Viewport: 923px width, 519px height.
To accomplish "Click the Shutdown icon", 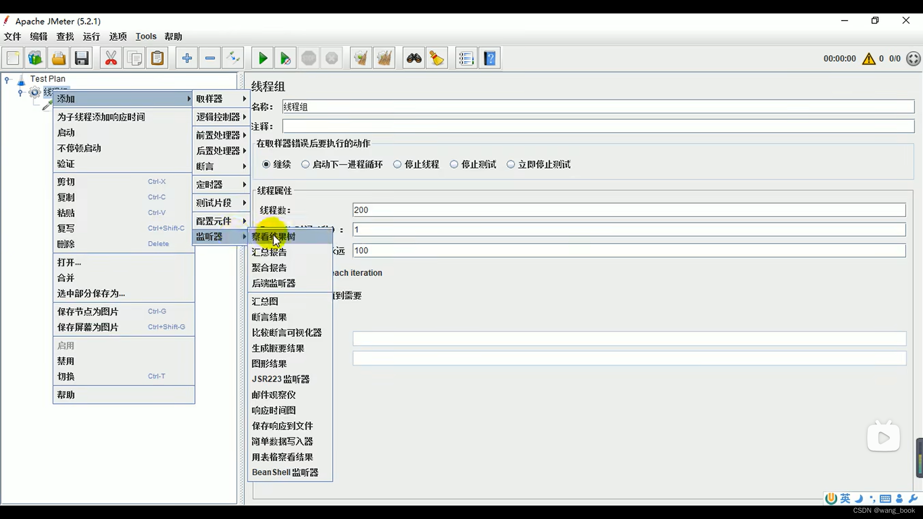I will [332, 58].
